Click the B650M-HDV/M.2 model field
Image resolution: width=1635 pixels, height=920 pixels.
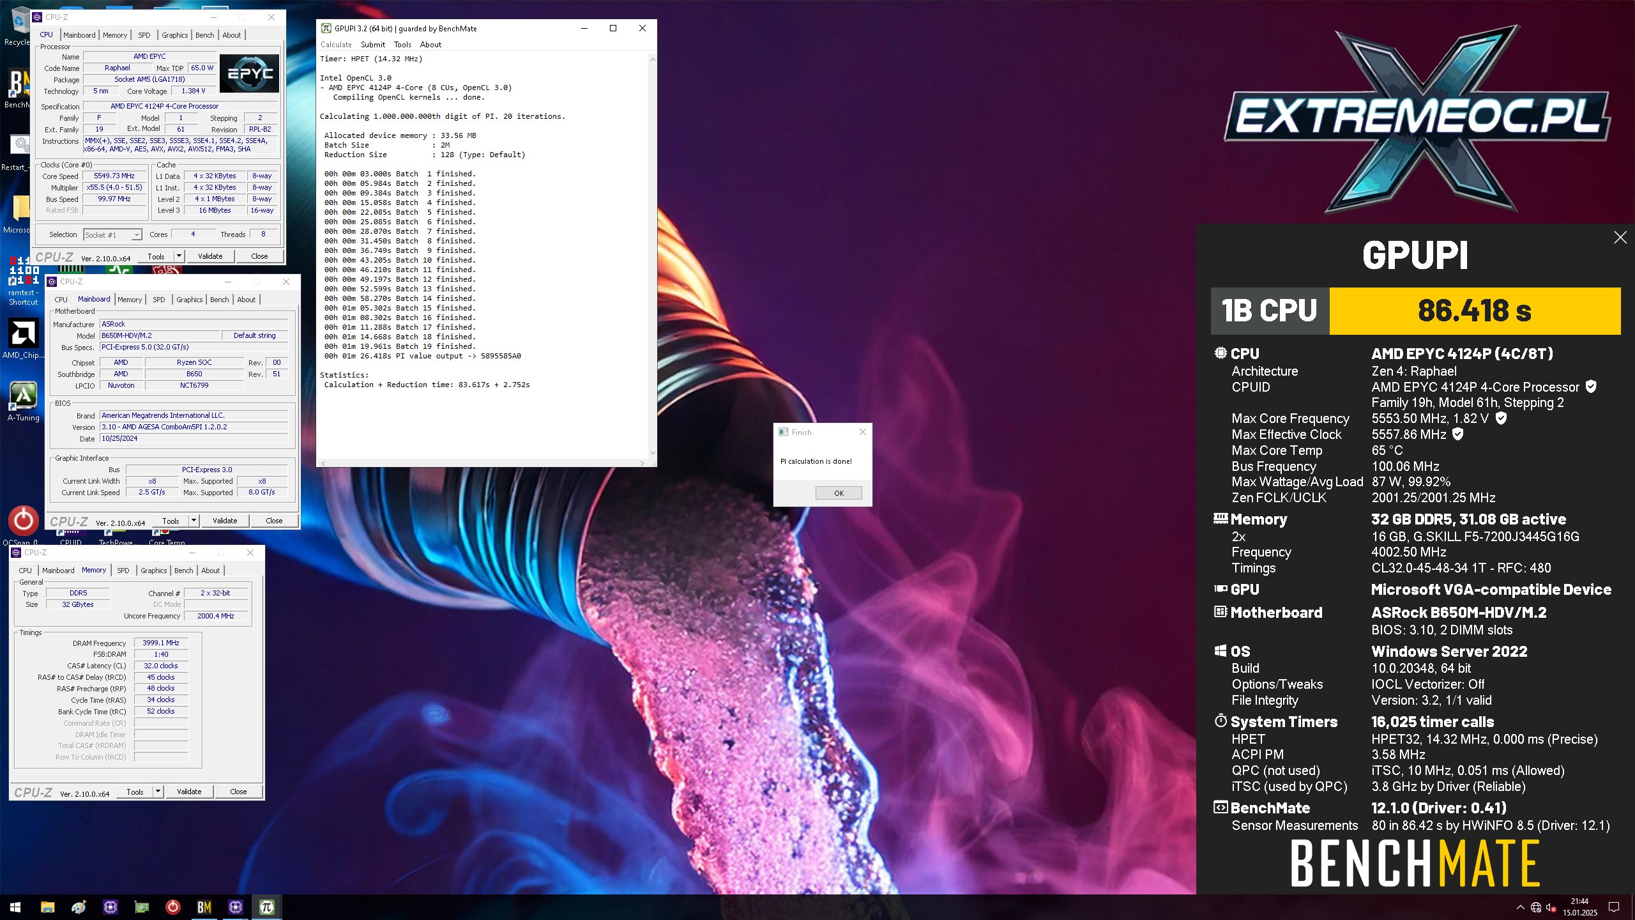tap(159, 335)
